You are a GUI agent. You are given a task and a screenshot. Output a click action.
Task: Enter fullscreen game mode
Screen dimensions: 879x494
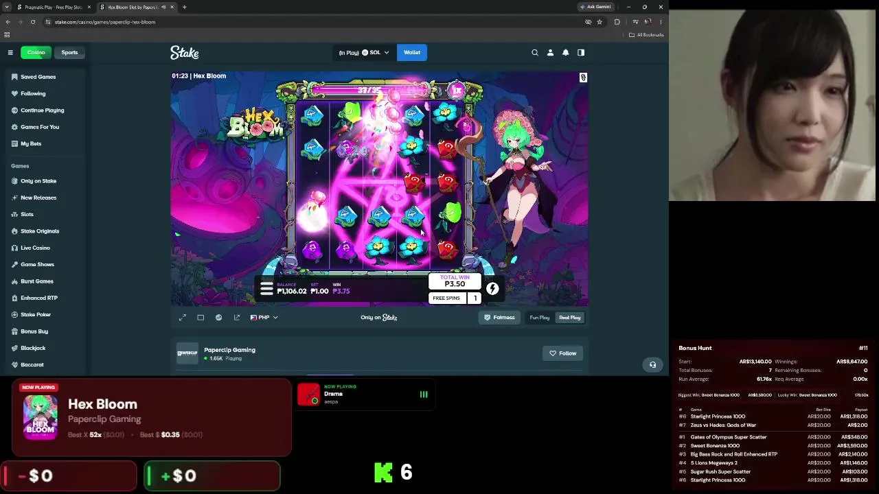[x=183, y=318]
